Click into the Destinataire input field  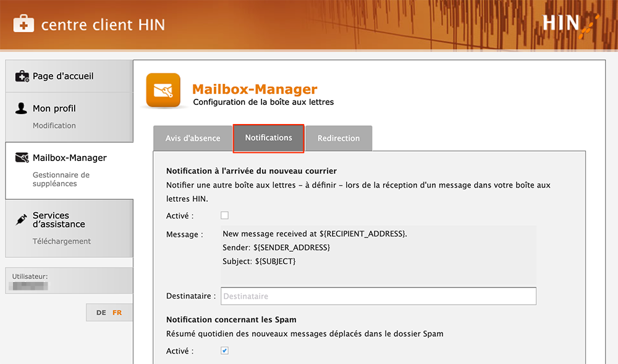tap(378, 296)
